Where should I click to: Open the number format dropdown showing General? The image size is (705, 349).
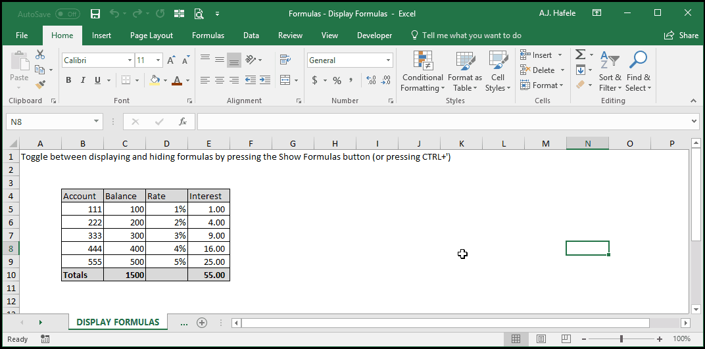tap(389, 60)
